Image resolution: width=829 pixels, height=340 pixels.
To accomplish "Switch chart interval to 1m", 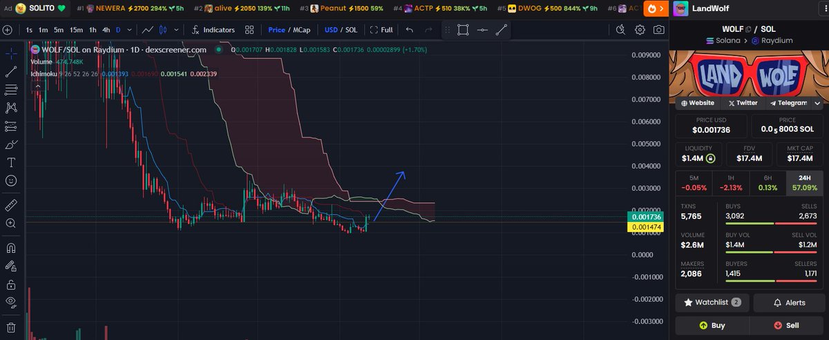I will click(44, 30).
